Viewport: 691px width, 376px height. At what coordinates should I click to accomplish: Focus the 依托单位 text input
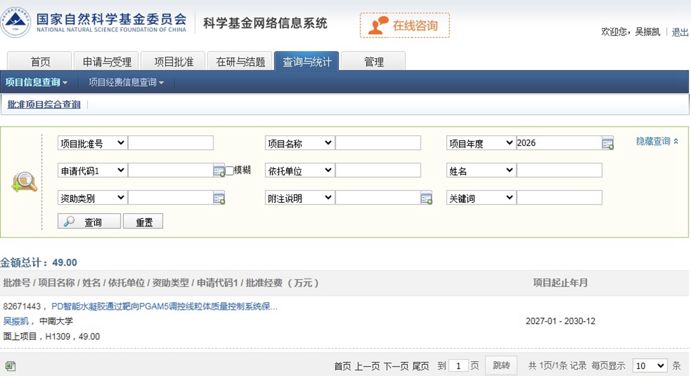point(378,170)
